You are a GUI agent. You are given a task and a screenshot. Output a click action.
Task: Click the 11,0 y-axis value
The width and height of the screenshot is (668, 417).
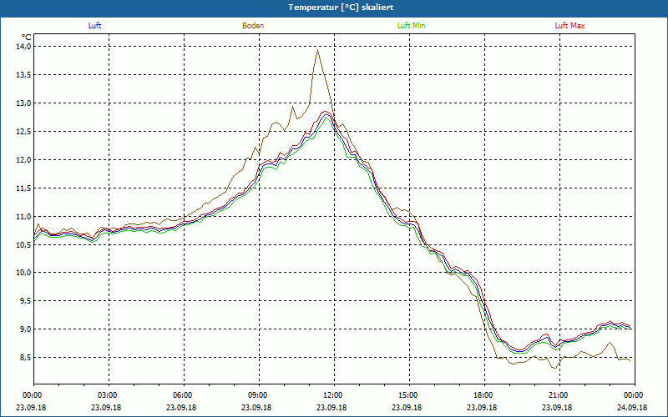24,216
